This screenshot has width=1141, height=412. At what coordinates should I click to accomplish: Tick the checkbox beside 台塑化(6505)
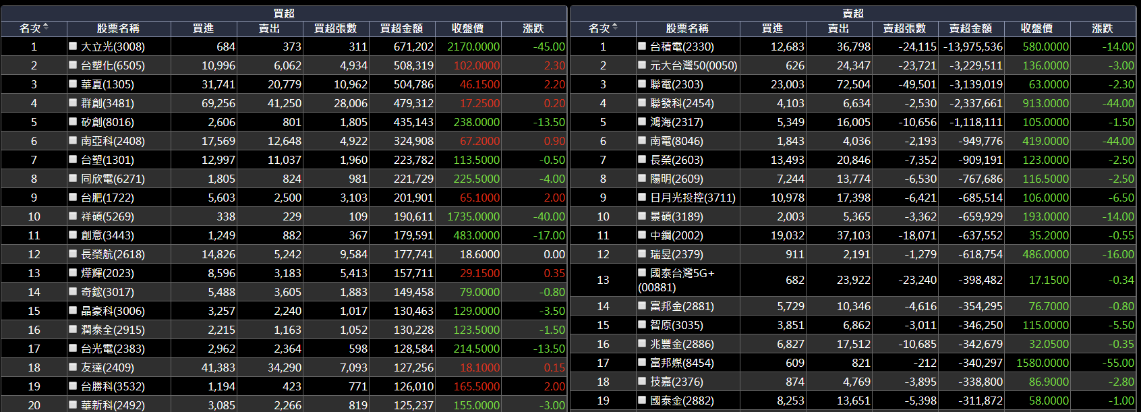click(73, 65)
